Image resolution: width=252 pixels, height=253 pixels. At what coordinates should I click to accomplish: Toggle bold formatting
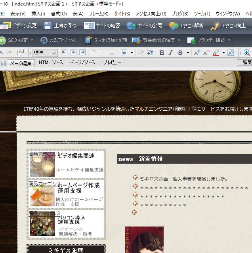[162, 53]
